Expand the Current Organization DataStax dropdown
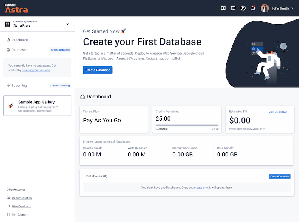Viewport: 299px width, 222px height. point(67,24)
